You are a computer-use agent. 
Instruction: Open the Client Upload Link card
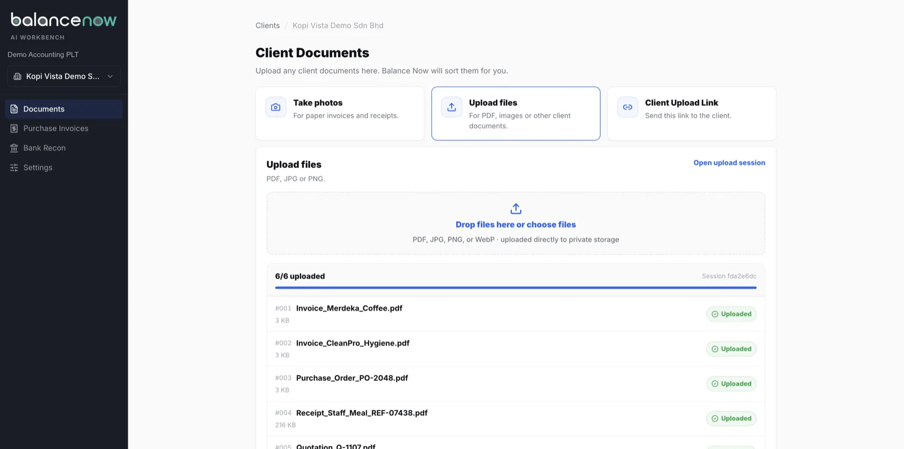coord(692,113)
